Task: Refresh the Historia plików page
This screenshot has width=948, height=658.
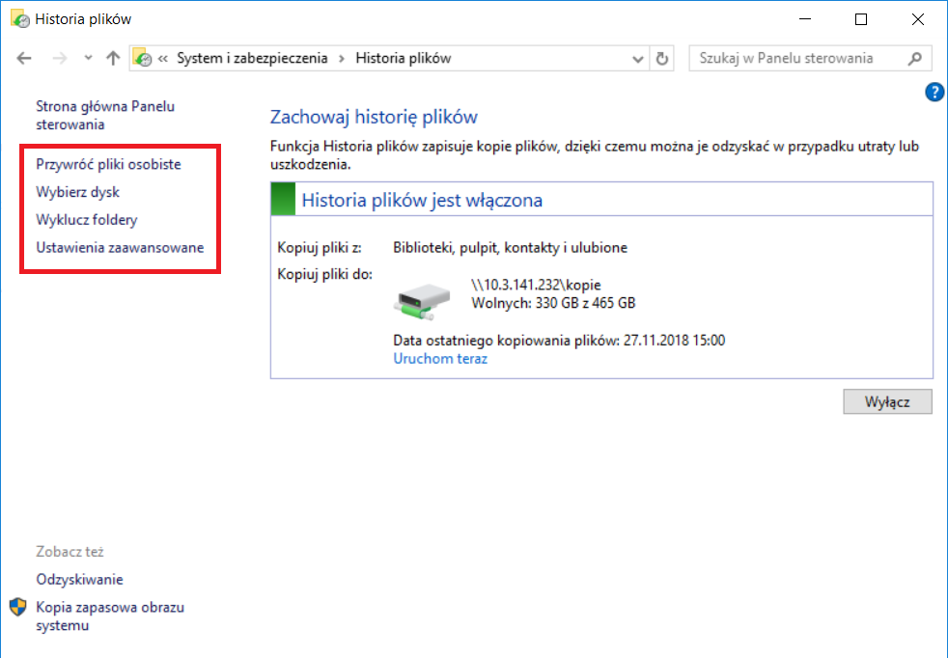Action: click(x=662, y=59)
